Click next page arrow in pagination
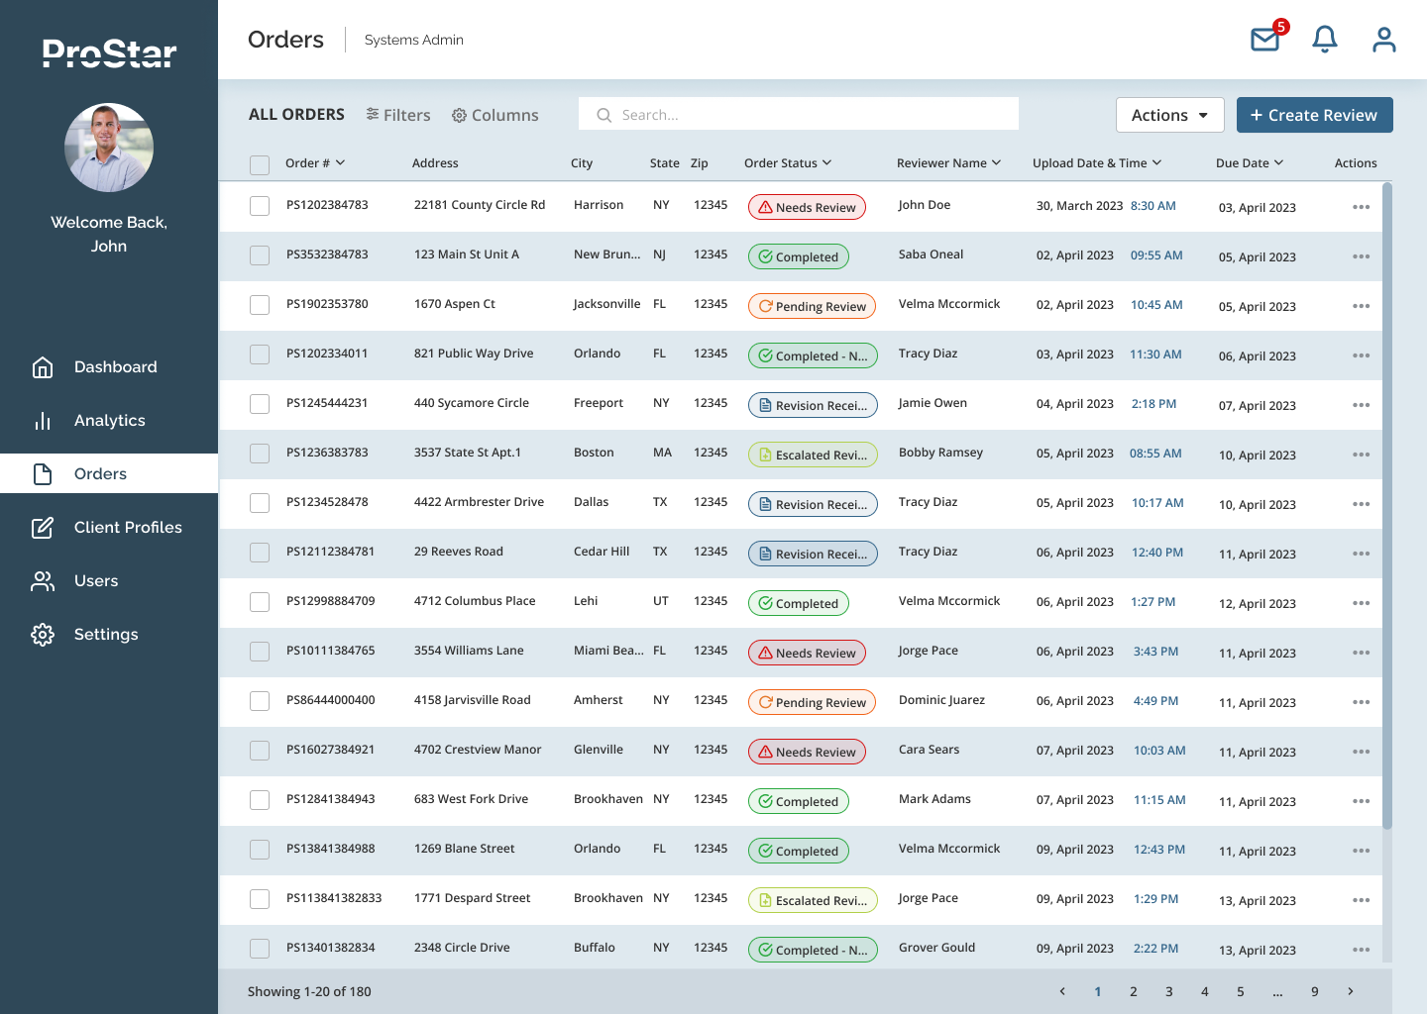The height and width of the screenshot is (1014, 1427). click(1350, 991)
